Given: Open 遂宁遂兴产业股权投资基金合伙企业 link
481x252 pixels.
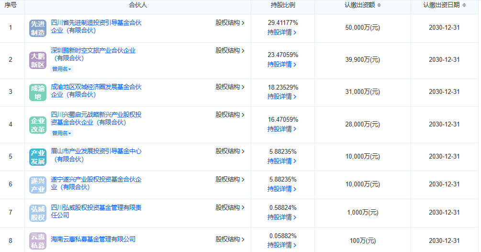Looking at the screenshot, I should (96, 183).
